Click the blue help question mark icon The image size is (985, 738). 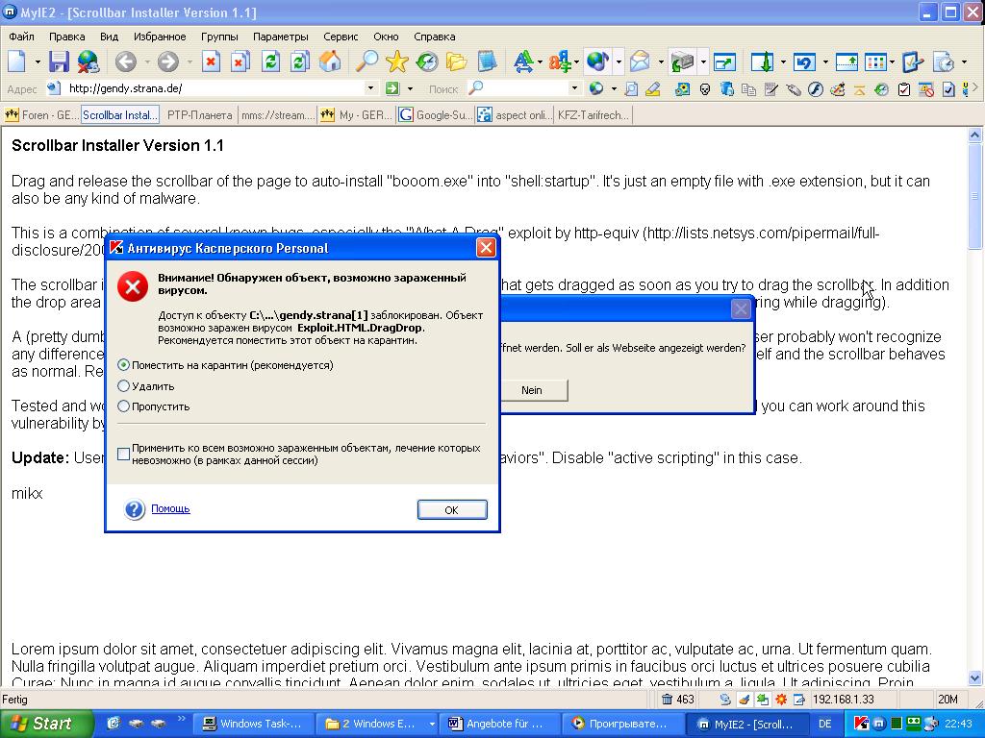tap(135, 509)
